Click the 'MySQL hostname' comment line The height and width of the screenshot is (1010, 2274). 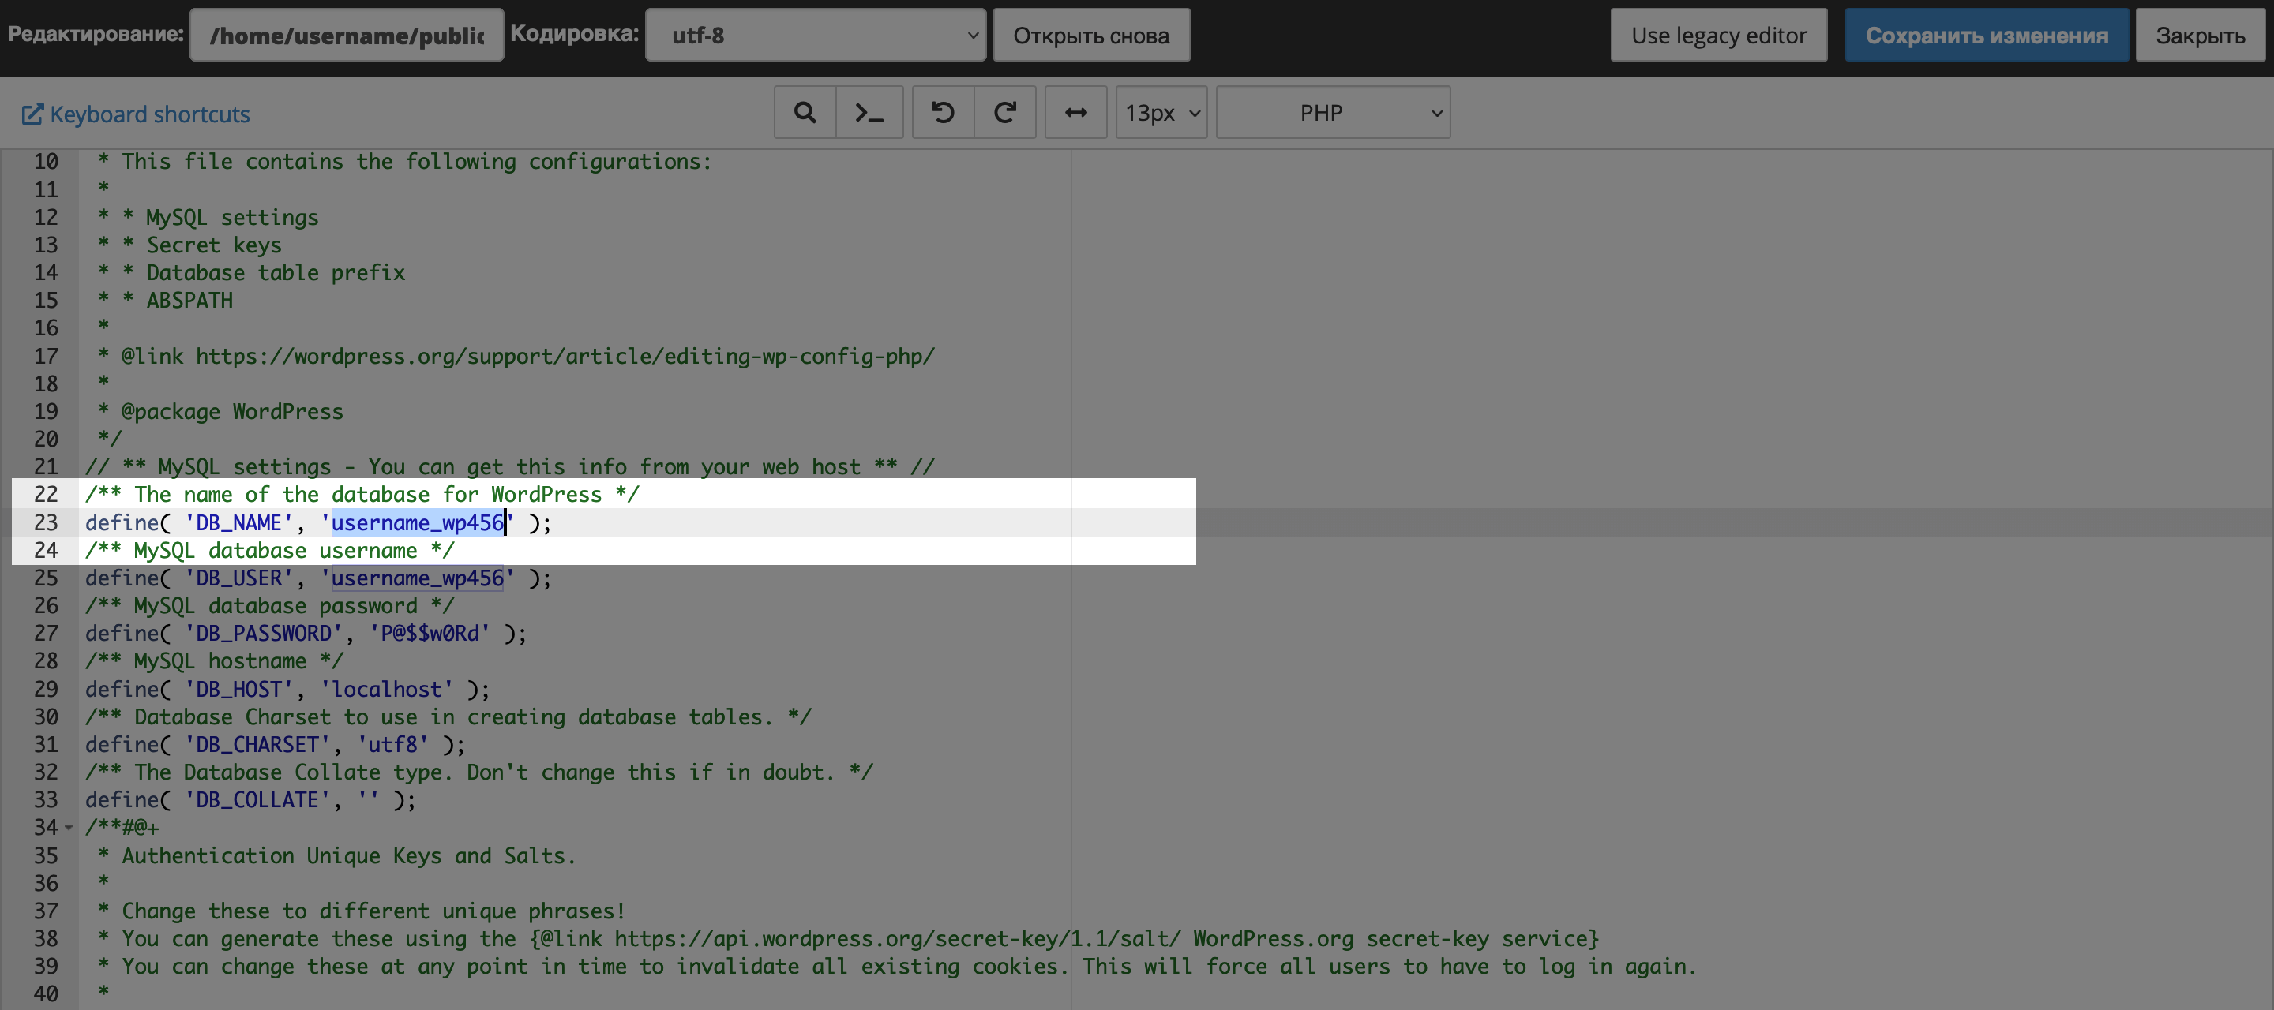(x=215, y=661)
